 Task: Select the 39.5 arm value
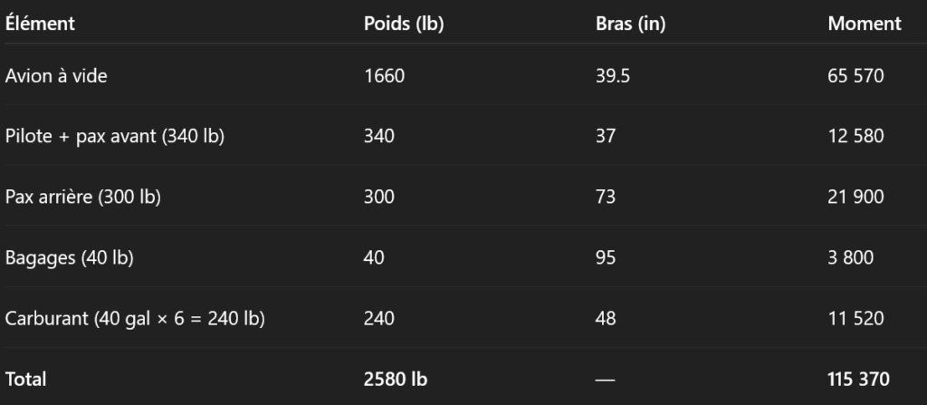tap(613, 76)
